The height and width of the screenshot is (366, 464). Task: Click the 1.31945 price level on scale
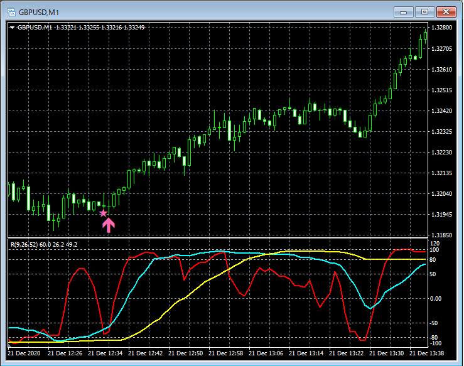click(443, 215)
